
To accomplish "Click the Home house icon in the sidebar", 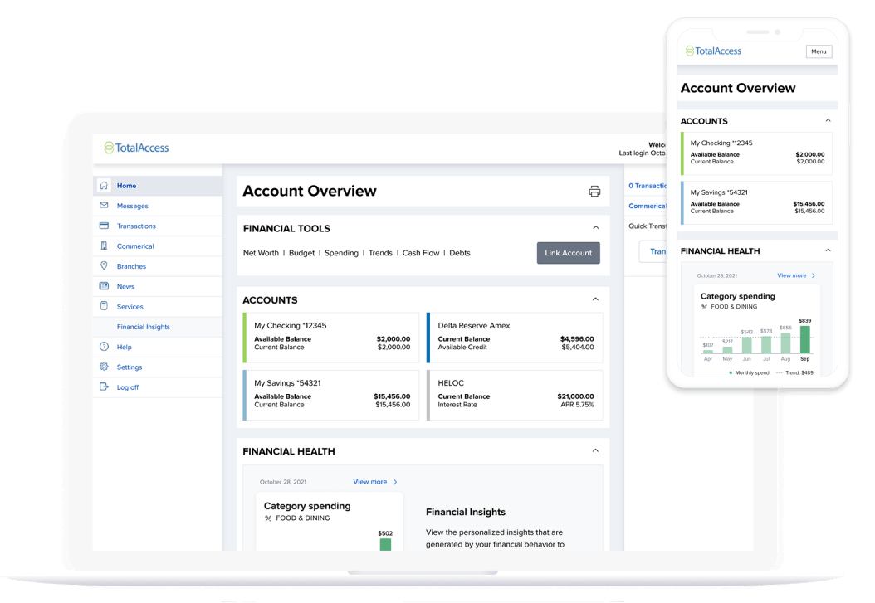I will coord(104,186).
